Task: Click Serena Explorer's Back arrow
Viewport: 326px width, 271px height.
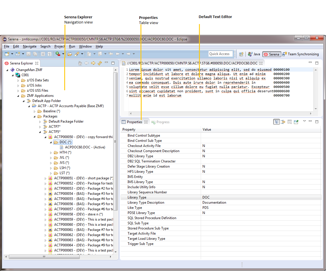Action: tap(87, 63)
